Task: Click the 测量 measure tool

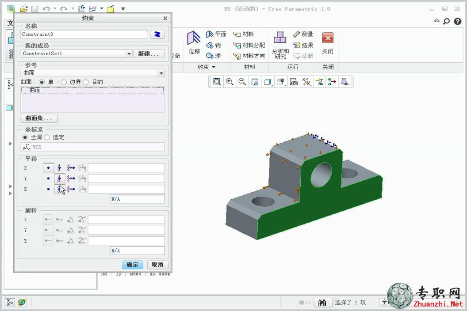Action: [303, 34]
